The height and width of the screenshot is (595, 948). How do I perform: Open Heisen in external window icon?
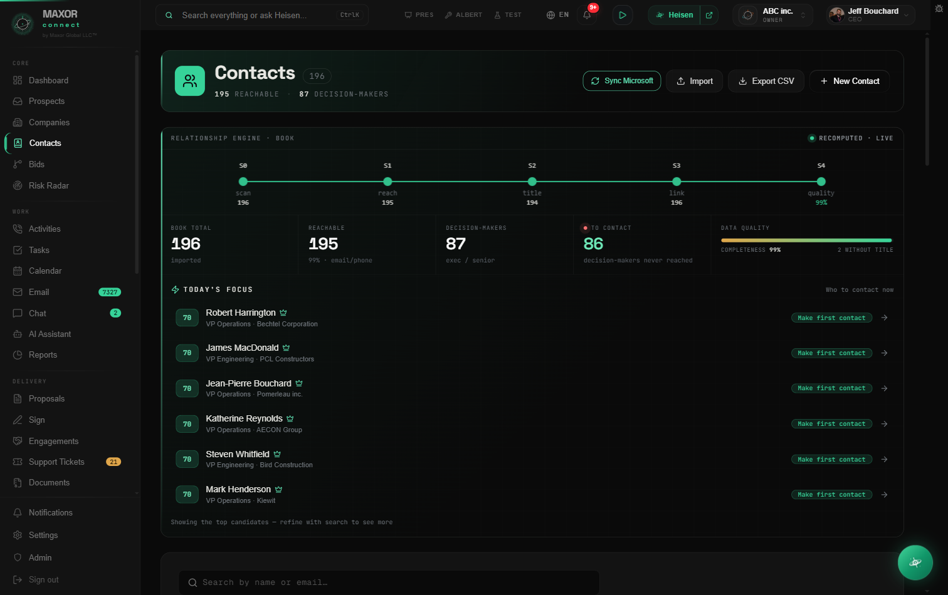(709, 15)
